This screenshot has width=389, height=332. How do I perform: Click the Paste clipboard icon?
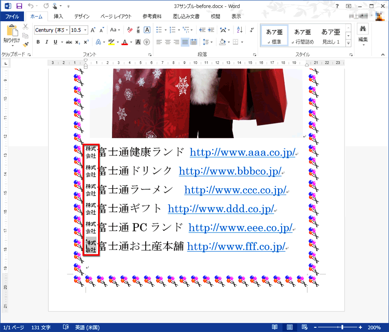(12, 31)
